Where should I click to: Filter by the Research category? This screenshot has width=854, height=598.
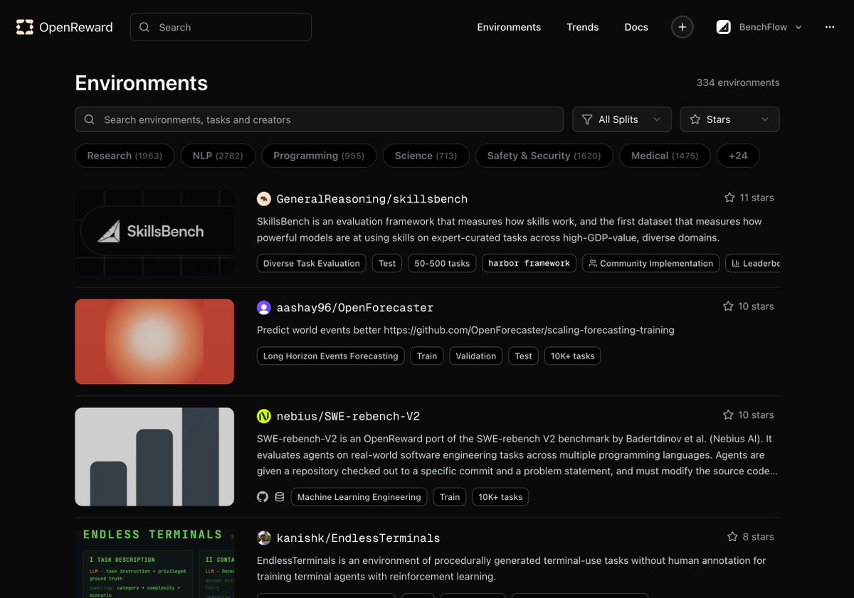pyautogui.click(x=125, y=156)
